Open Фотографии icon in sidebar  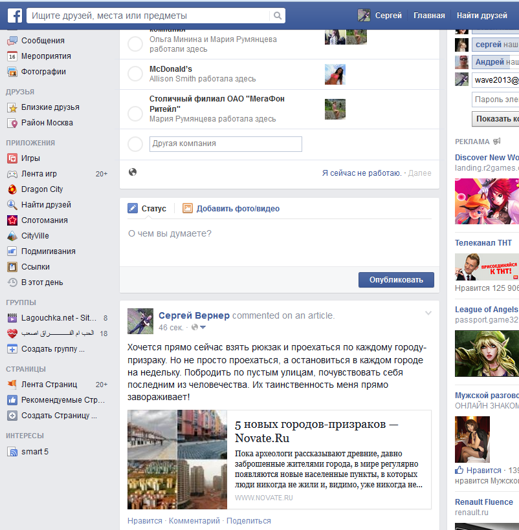12,72
